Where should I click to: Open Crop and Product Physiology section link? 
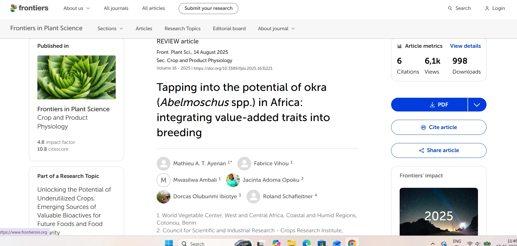[x=62, y=122]
